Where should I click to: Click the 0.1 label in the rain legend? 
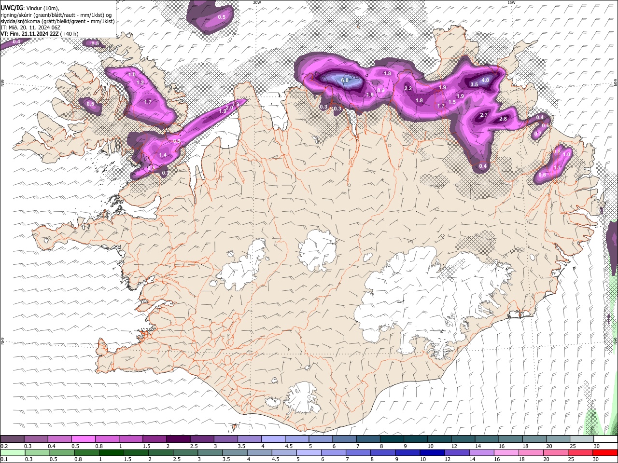(x=4, y=460)
